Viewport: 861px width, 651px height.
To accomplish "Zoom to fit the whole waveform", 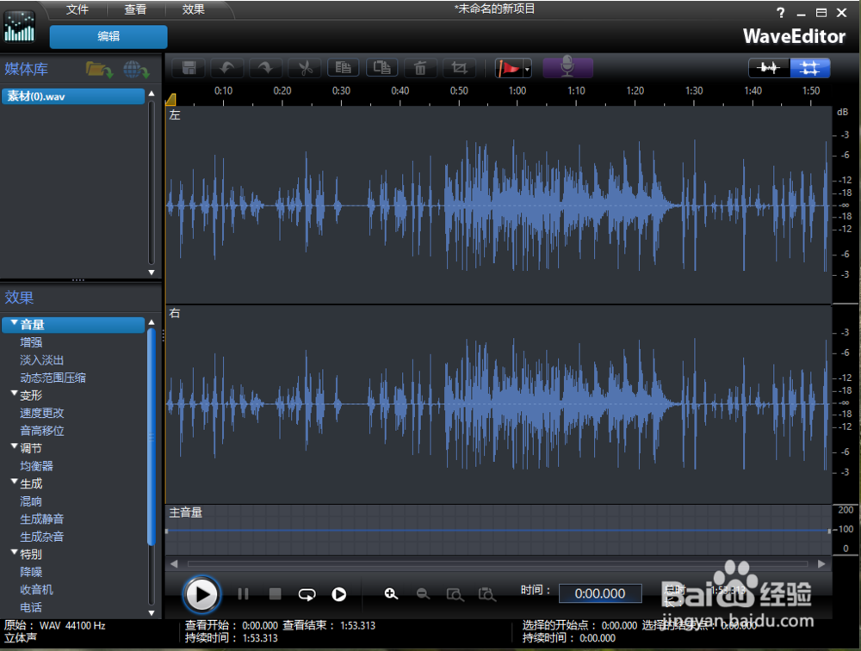I will [x=455, y=594].
